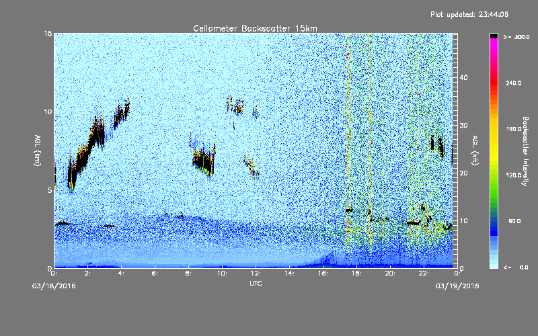Click the AGL (kft) right axis label
Screen dimensions: 538x336
pyautogui.click(x=475, y=151)
